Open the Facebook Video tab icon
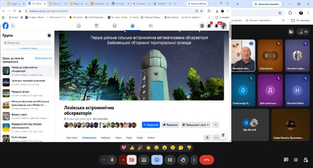The width and height of the screenshot is (313, 168). point(97,26)
